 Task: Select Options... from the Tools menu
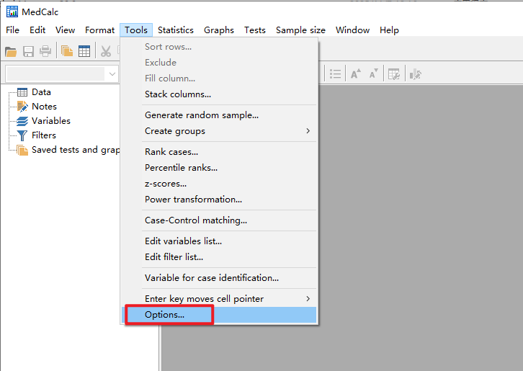(165, 315)
